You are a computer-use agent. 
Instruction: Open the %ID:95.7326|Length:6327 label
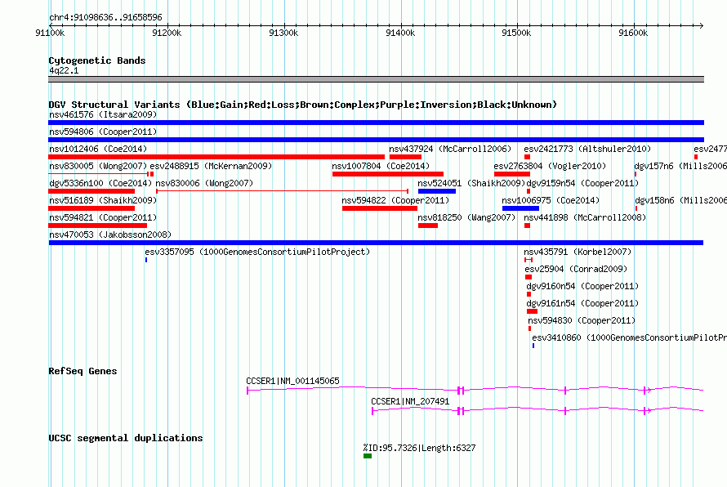tap(419, 448)
